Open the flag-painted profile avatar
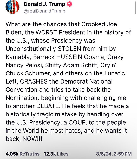The height and width of the screenshot is (159, 137). [x=12, y=7]
